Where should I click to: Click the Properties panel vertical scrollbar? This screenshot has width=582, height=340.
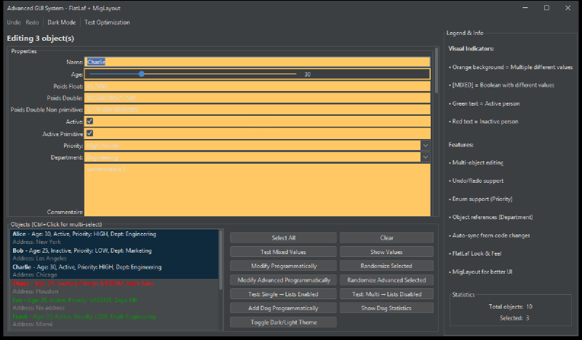pos(436,71)
